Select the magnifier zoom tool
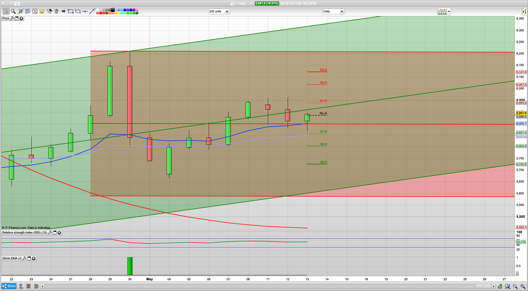 click(13, 11)
